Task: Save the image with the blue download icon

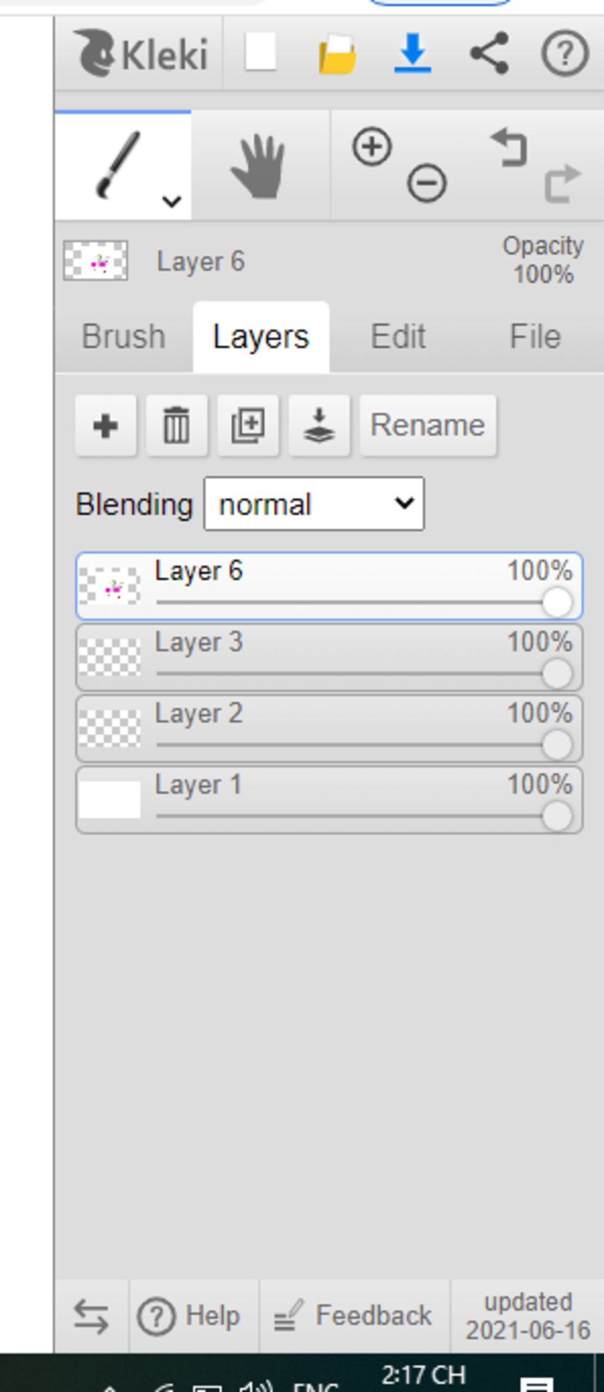Action: (x=413, y=53)
